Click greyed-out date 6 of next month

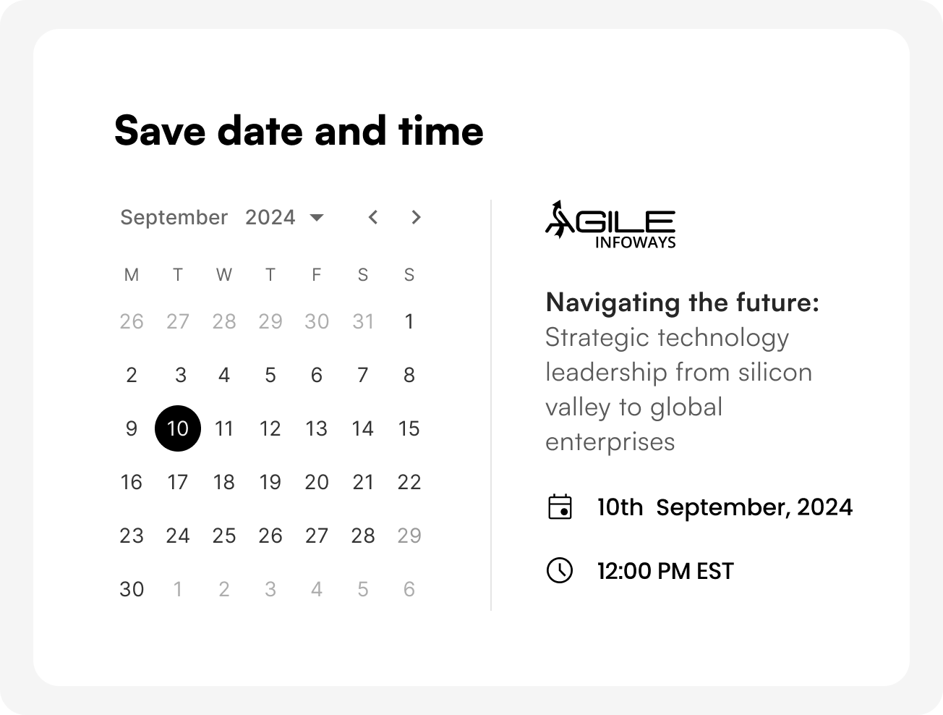pos(409,589)
